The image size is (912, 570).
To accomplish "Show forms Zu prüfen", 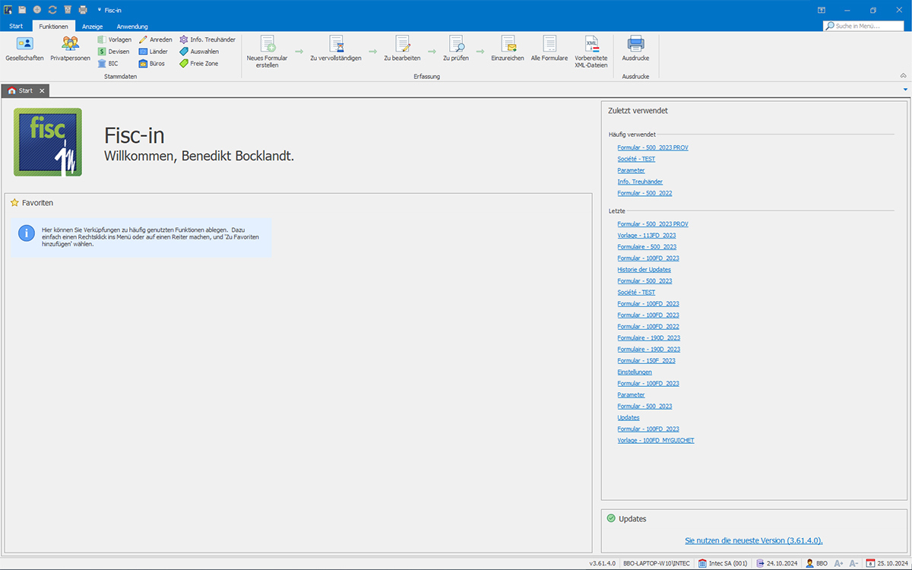I will [456, 48].
